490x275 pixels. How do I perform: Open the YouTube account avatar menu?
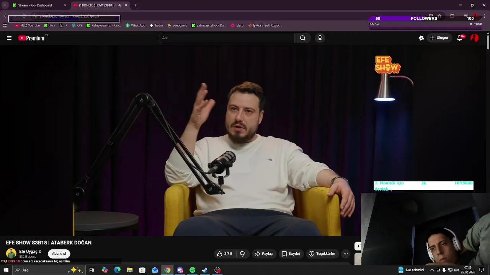tap(474, 38)
